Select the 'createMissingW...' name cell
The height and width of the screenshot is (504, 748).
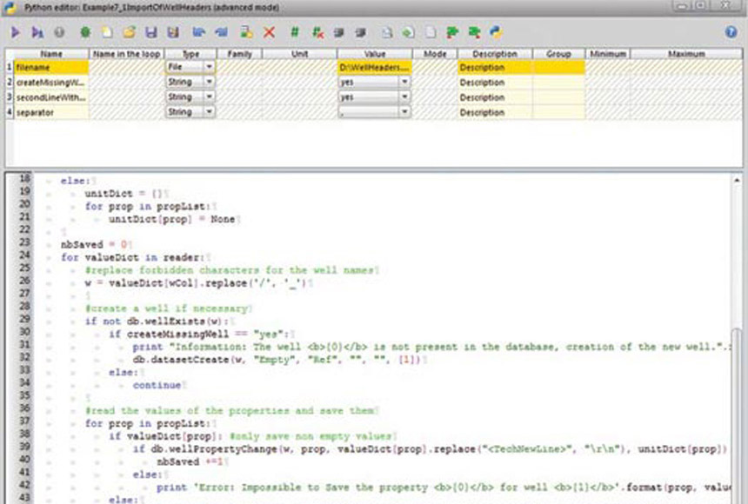[x=51, y=83]
